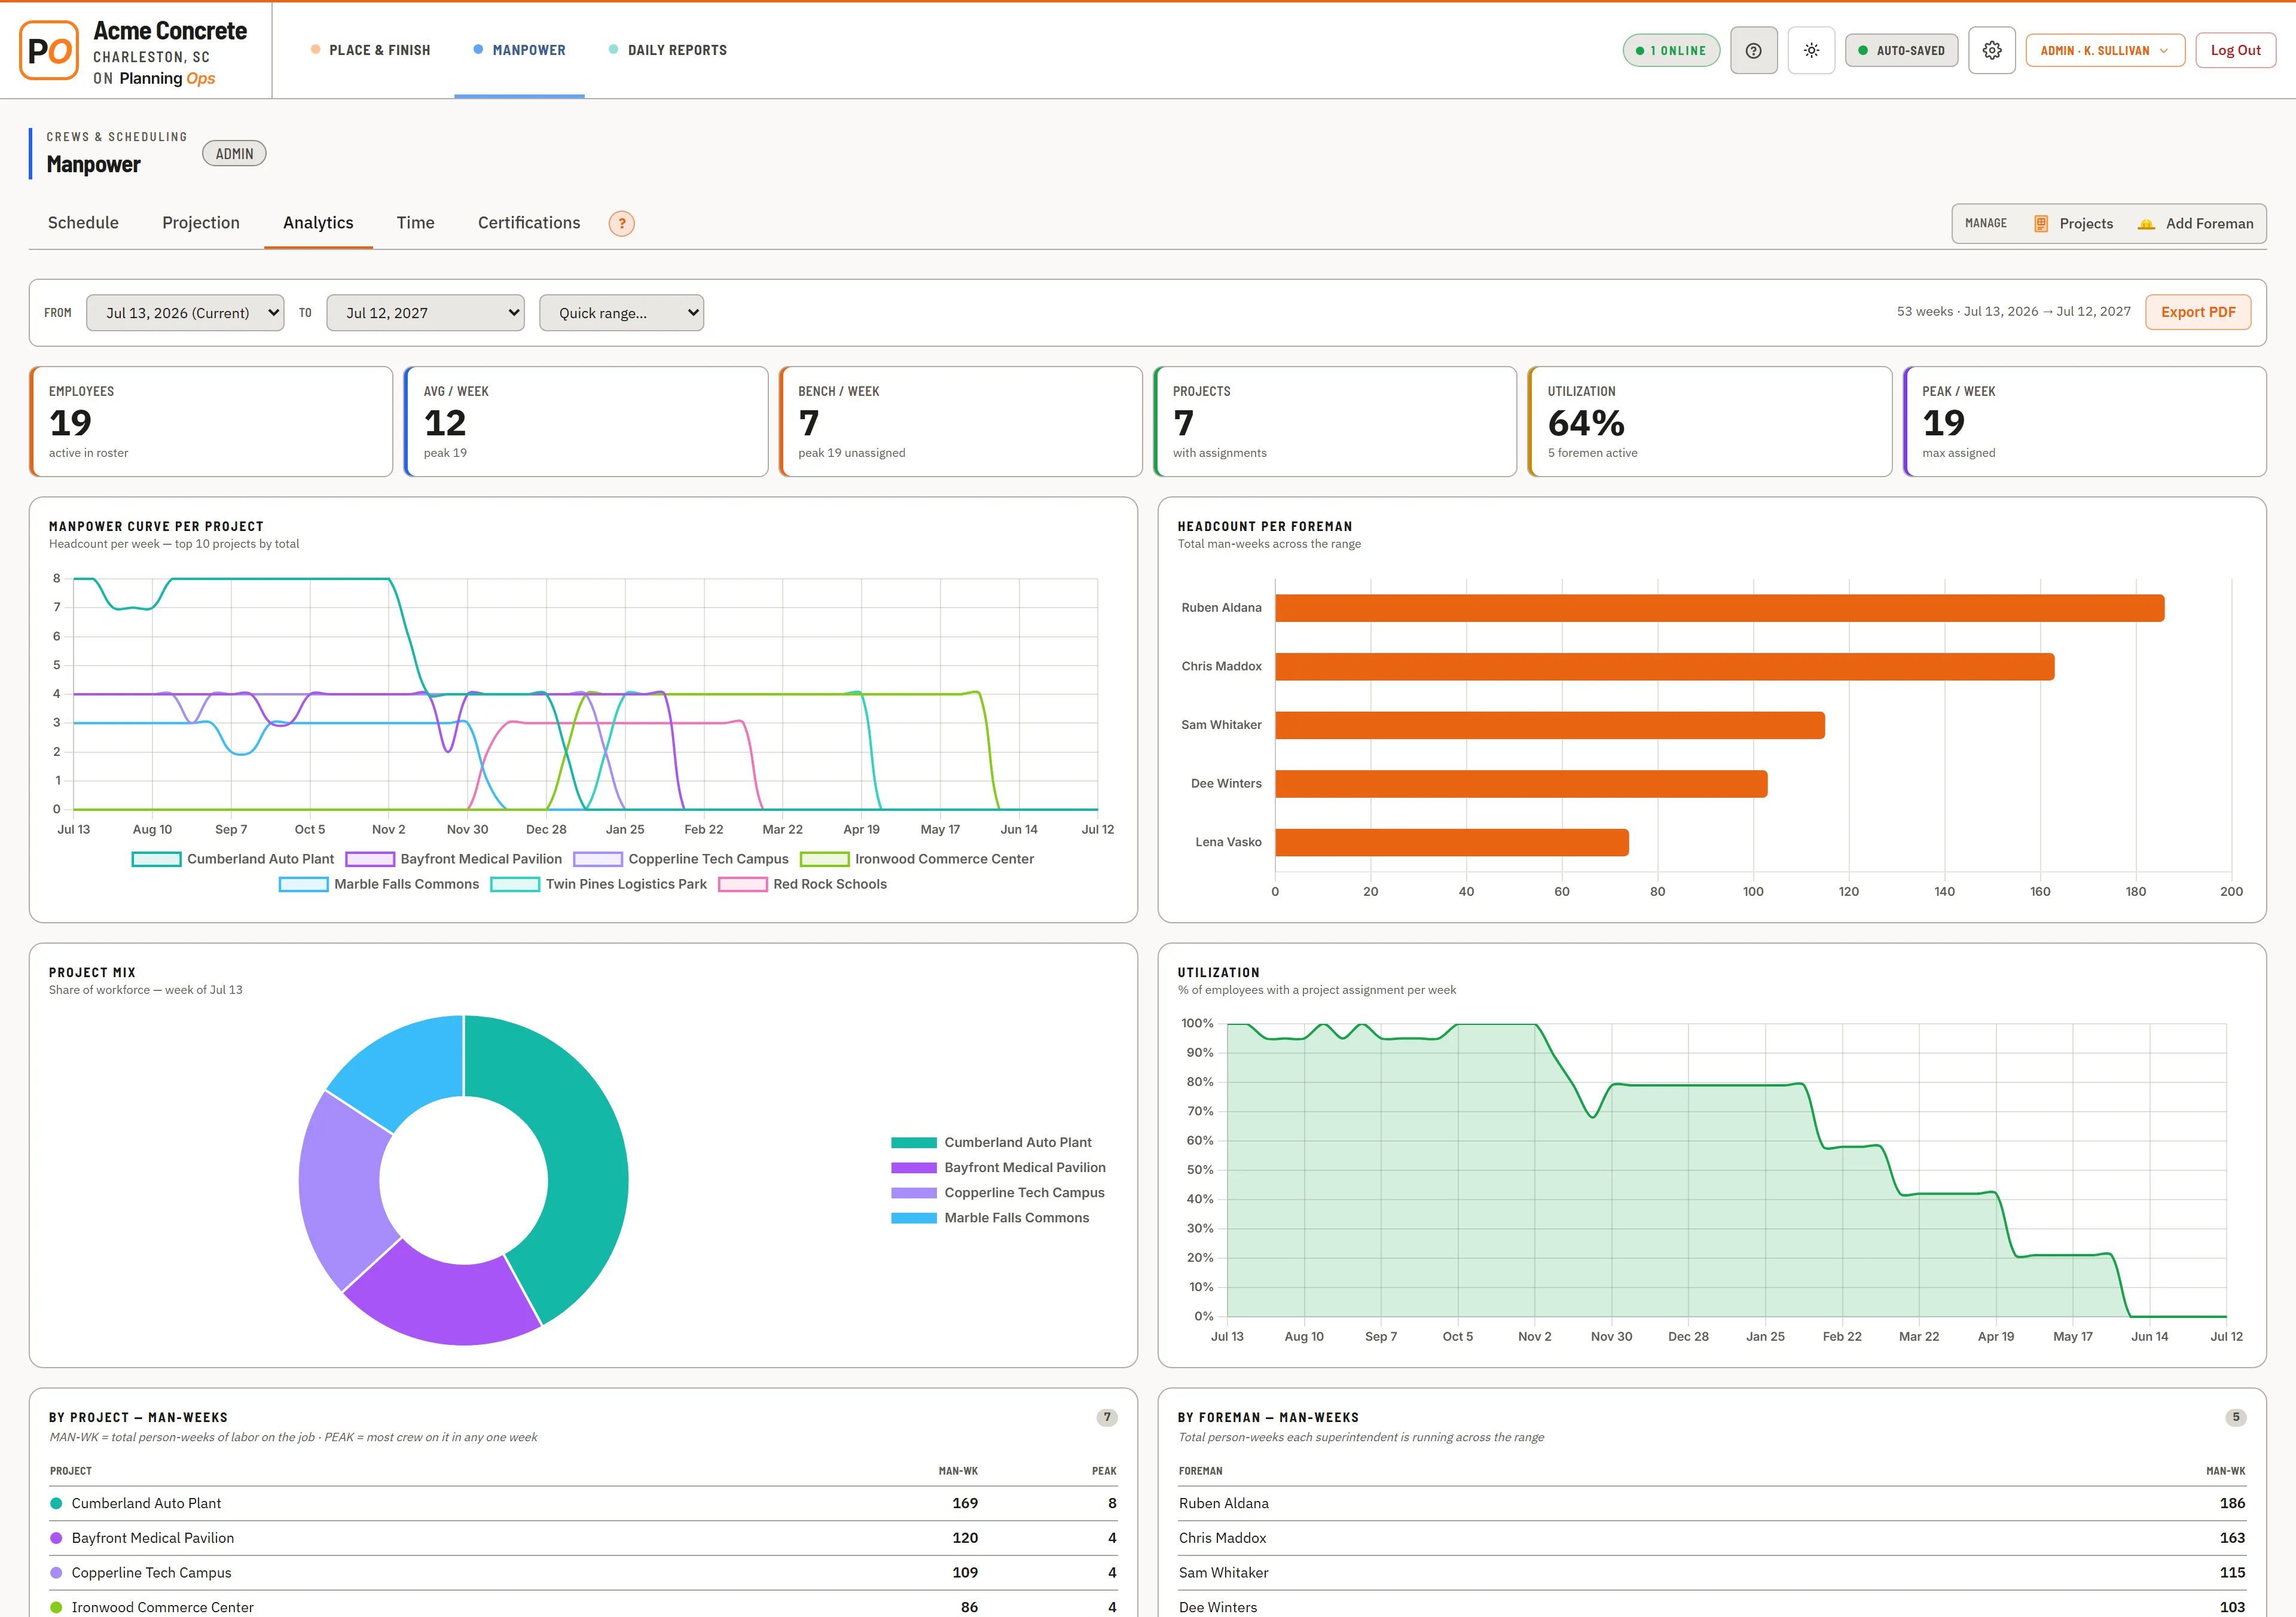This screenshot has width=2296, height=1617.
Task: Toggle Red Rock Schools series in legend
Action: coord(803,884)
